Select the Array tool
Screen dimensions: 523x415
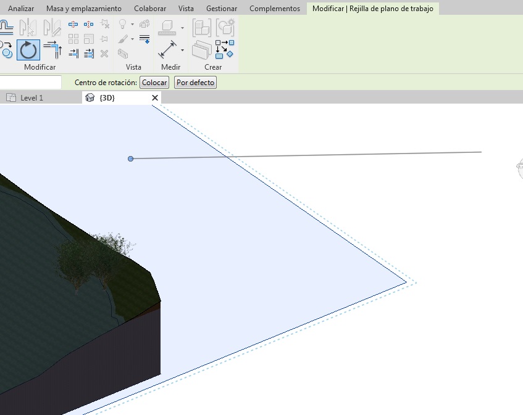pyautogui.click(x=73, y=39)
